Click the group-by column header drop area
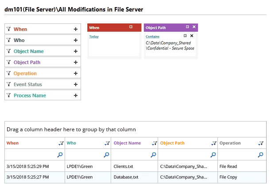This screenshot has width=271, height=190. 135,129
